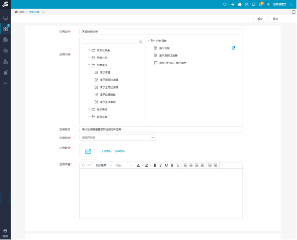Expand the 数据采集 folder

tap(89, 117)
